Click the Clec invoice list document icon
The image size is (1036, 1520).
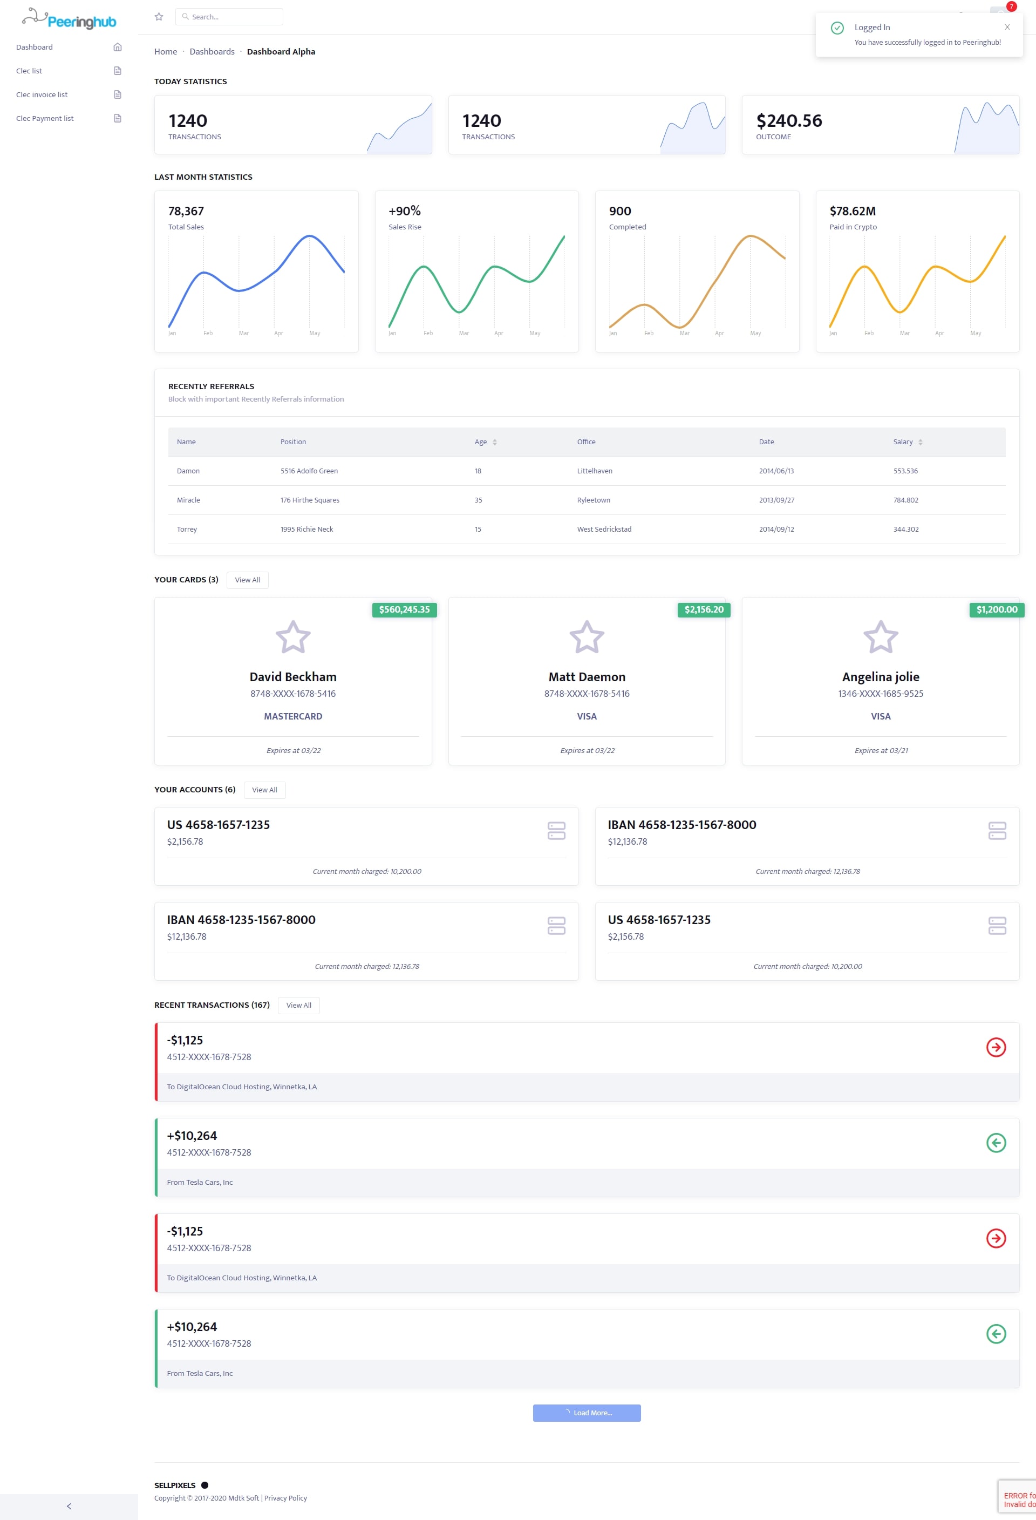tap(118, 95)
